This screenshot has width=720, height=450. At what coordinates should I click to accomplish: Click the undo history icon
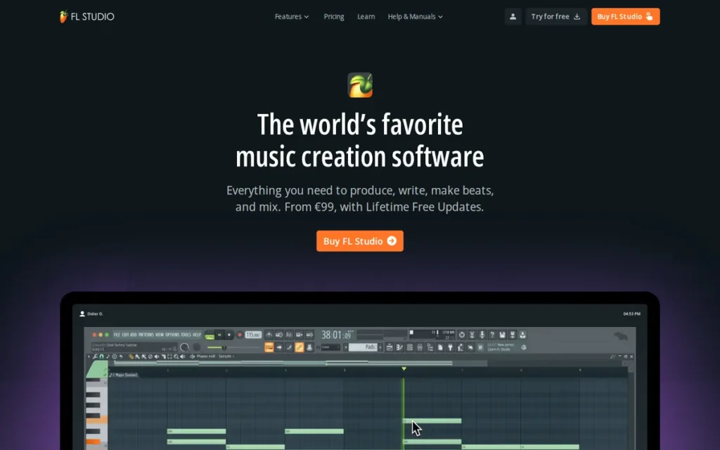coord(461,334)
